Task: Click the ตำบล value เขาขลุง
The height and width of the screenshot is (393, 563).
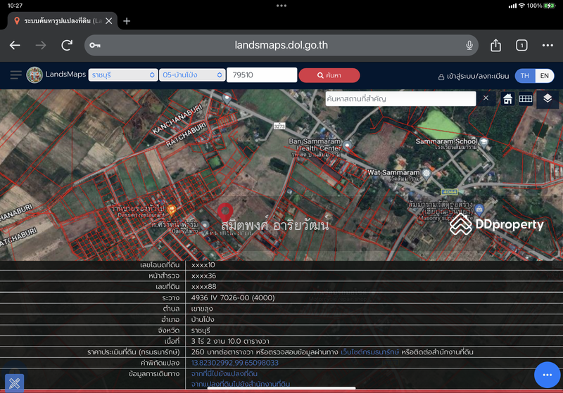Action: (x=202, y=309)
